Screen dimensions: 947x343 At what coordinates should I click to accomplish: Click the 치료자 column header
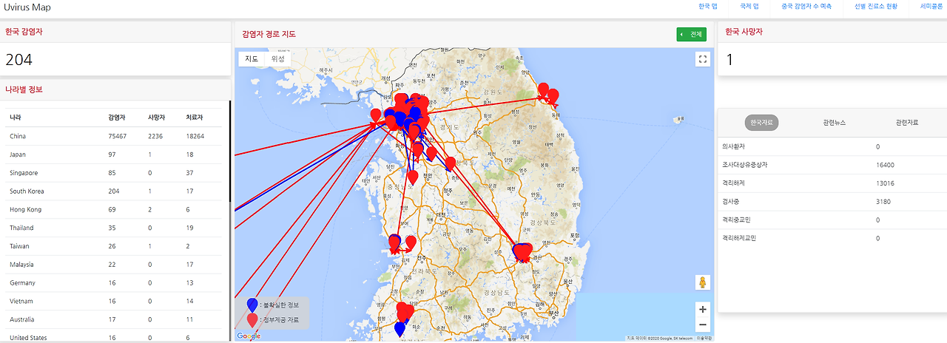coord(195,118)
